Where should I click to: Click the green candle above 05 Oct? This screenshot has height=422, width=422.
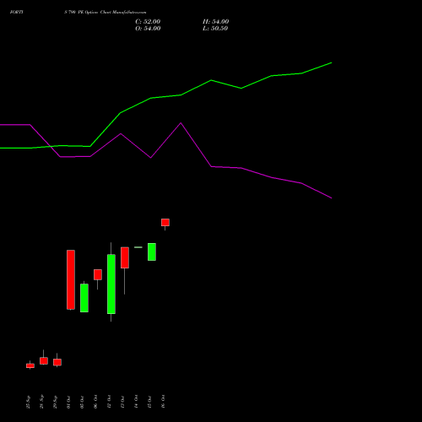[84, 298]
